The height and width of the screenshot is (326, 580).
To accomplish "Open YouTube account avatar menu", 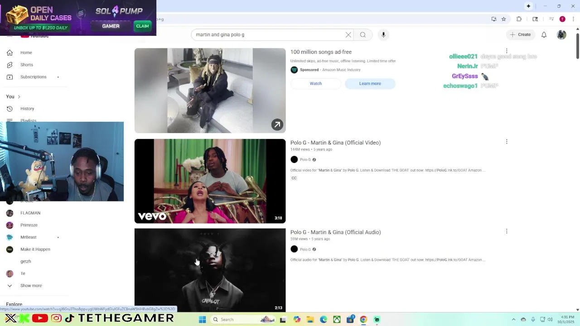I will [561, 35].
